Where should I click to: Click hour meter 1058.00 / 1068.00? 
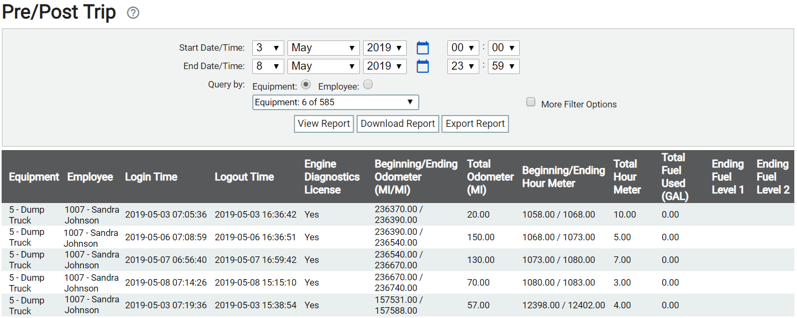coord(559,215)
